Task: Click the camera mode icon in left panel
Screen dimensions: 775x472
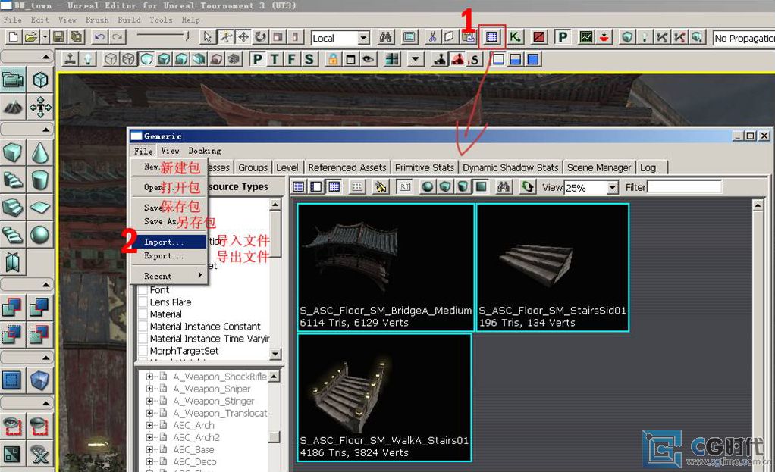Action: (x=13, y=80)
